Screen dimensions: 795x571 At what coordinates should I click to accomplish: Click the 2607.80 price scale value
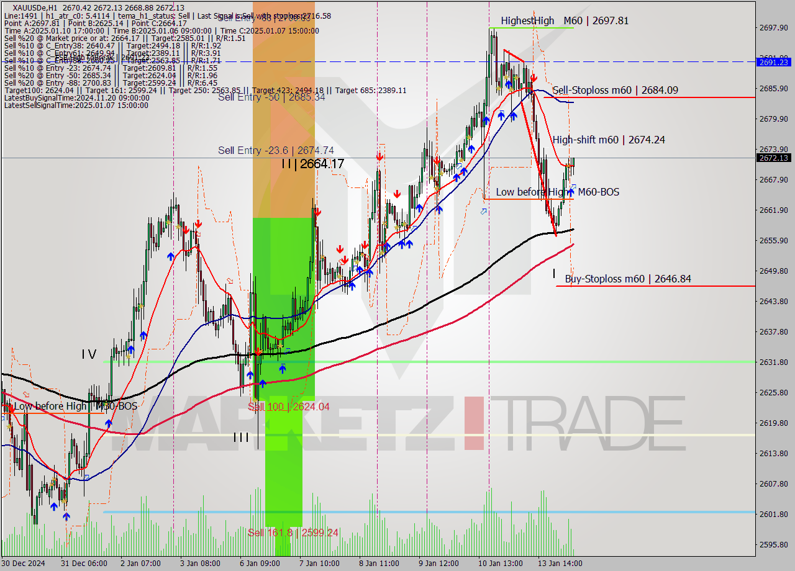773,483
